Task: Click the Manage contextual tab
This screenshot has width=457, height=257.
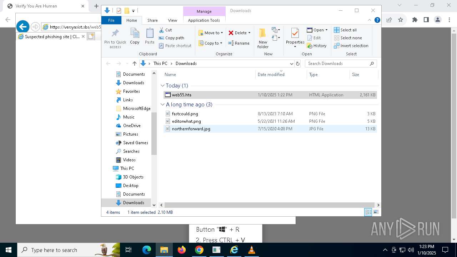Action: [x=204, y=11]
